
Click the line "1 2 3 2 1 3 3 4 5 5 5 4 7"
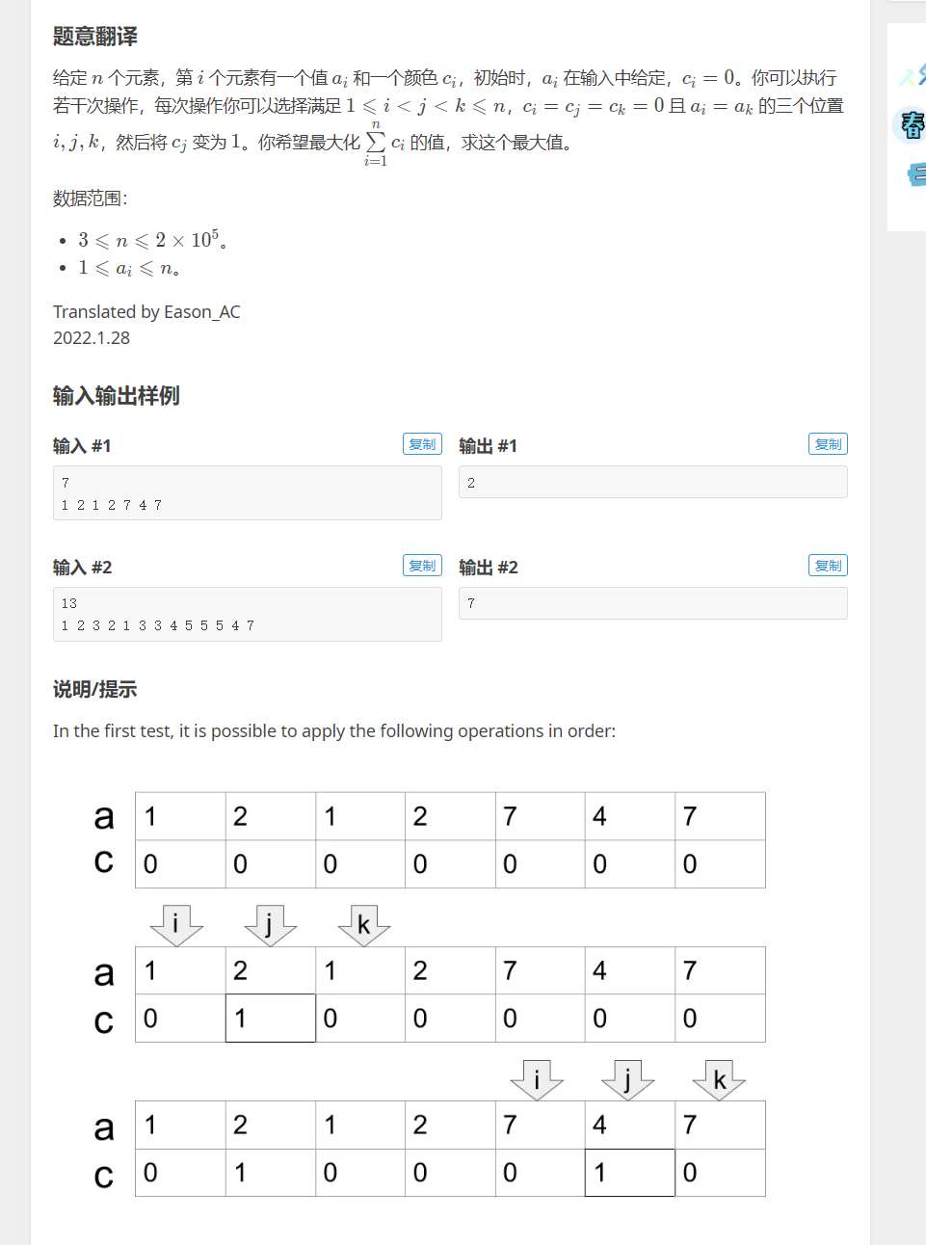point(157,625)
